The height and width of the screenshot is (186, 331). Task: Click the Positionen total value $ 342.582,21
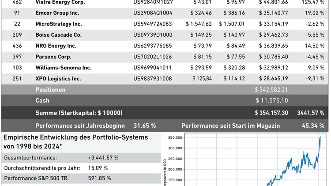[x=271, y=90]
